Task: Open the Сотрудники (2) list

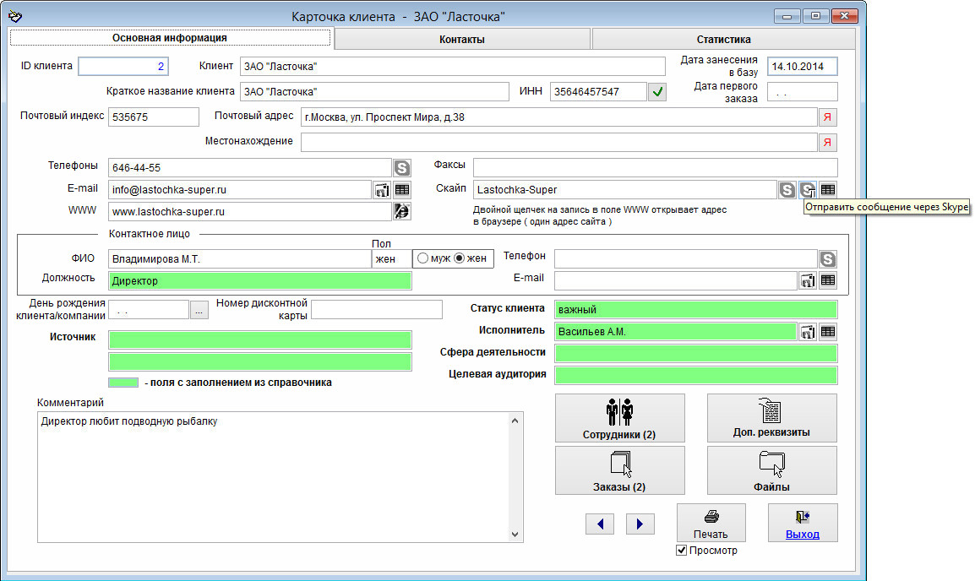Action: click(x=619, y=418)
